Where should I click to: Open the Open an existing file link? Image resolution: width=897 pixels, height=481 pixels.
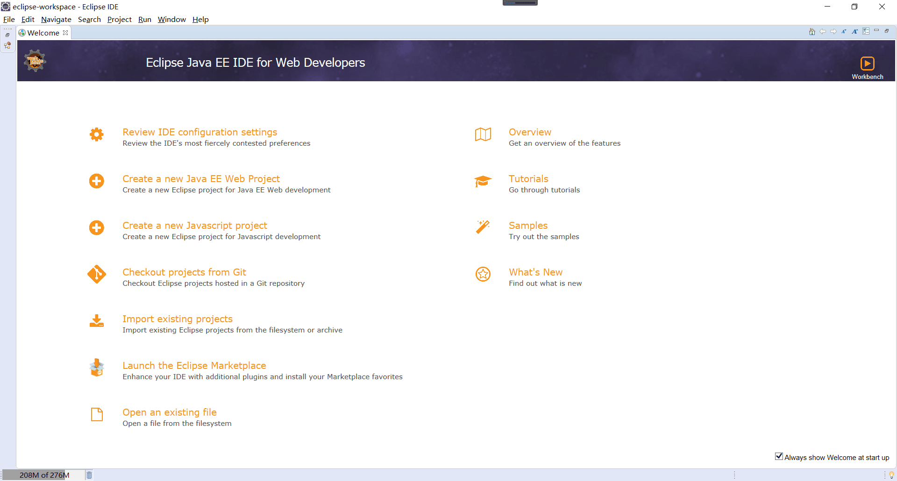pyautogui.click(x=170, y=412)
